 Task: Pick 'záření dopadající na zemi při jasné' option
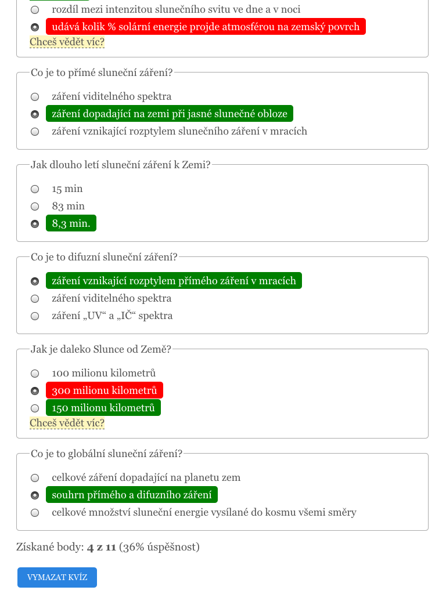[35, 114]
